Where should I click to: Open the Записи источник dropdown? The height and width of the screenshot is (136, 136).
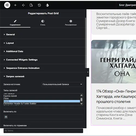62,84
